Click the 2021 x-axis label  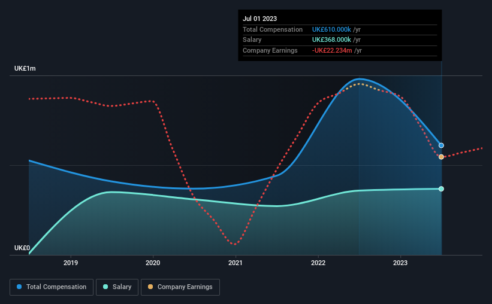pos(236,263)
